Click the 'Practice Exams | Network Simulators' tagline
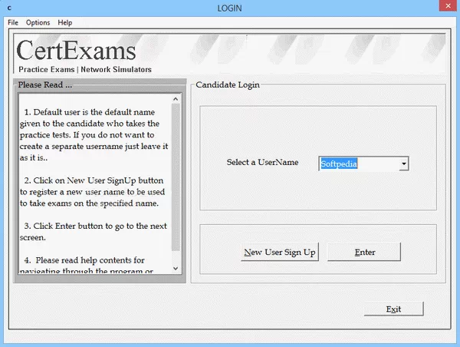460x347 pixels. pyautogui.click(x=85, y=69)
